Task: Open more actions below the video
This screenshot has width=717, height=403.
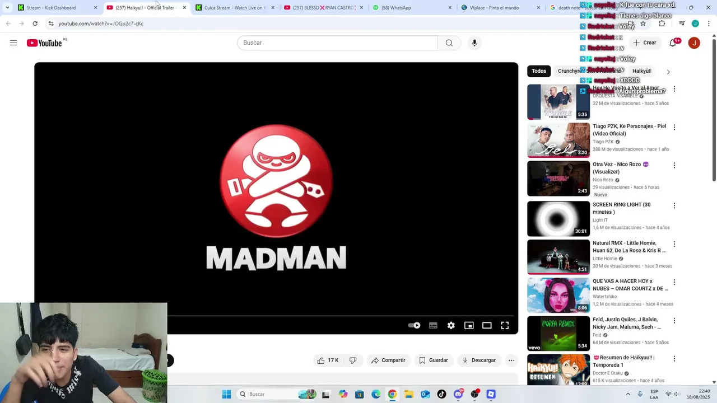Action: pyautogui.click(x=511, y=360)
